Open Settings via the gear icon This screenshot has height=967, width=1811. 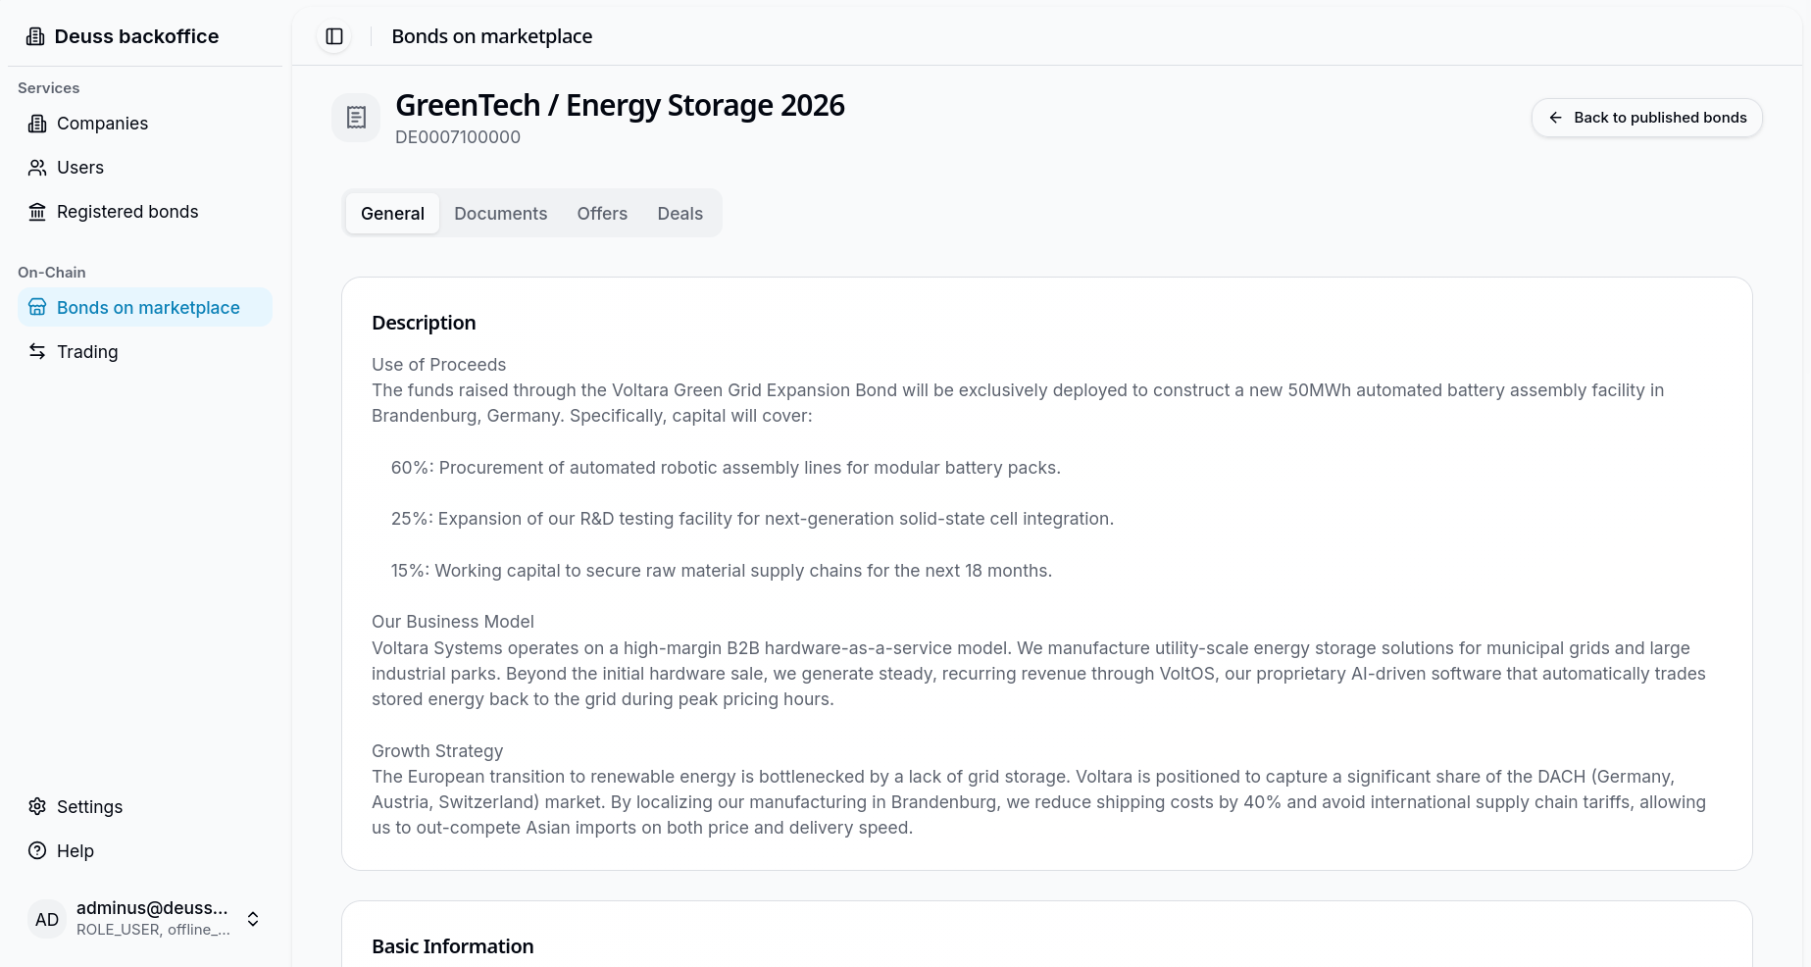click(x=37, y=807)
